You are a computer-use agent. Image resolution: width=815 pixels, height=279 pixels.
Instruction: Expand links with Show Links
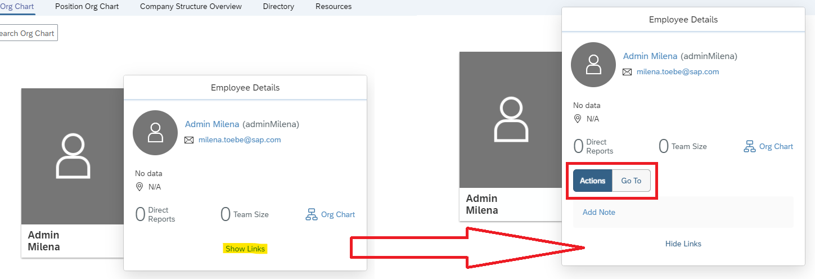click(245, 249)
